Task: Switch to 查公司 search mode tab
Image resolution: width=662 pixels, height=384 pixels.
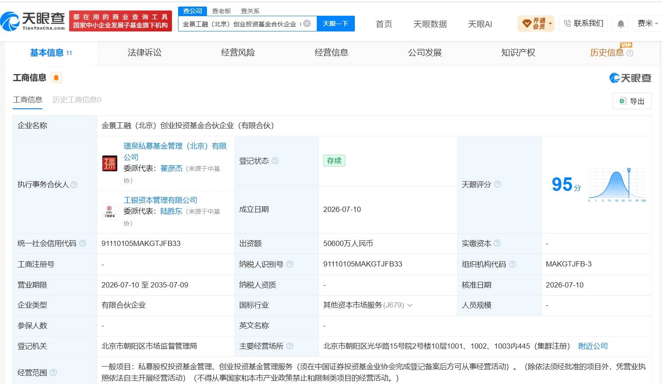Action: 193,11
